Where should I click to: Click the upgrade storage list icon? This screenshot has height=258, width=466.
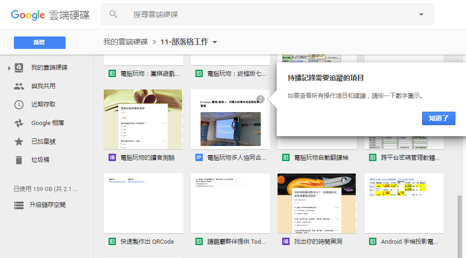tap(19, 205)
